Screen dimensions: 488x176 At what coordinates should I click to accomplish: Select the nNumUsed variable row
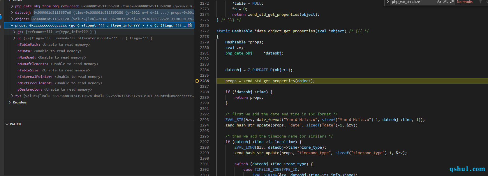99,57
